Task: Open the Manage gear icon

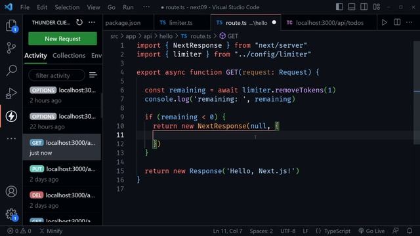Action: pos(11,214)
